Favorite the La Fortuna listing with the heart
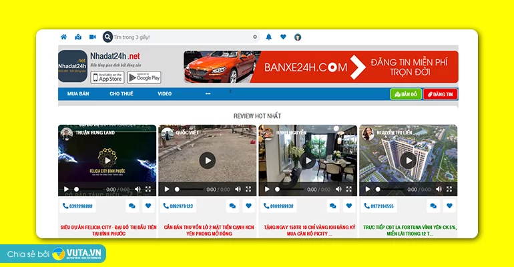This screenshot has width=514, height=267. 449,206
